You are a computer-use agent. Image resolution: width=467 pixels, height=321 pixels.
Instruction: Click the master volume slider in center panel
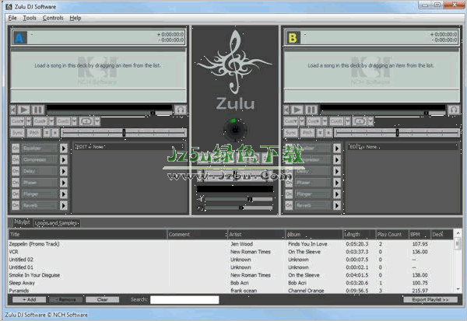(239, 199)
